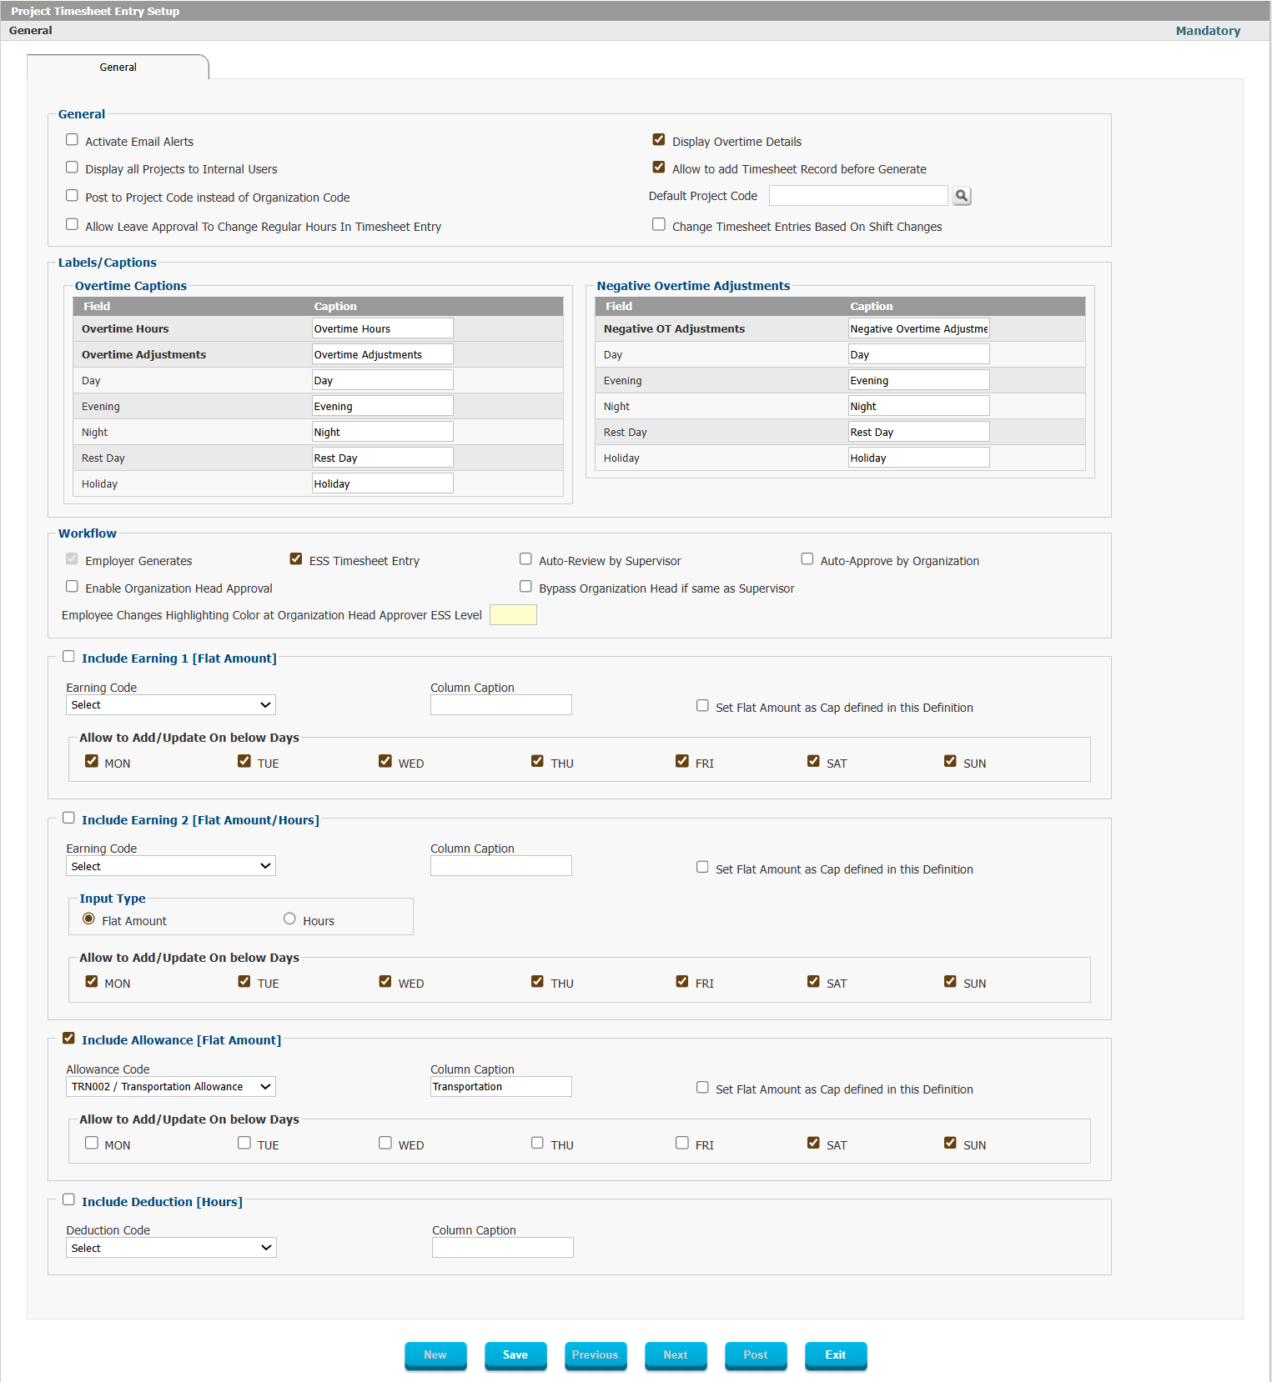Check Auto-Approve by Organization
Viewport: 1272px width, 1382px height.
tap(807, 559)
